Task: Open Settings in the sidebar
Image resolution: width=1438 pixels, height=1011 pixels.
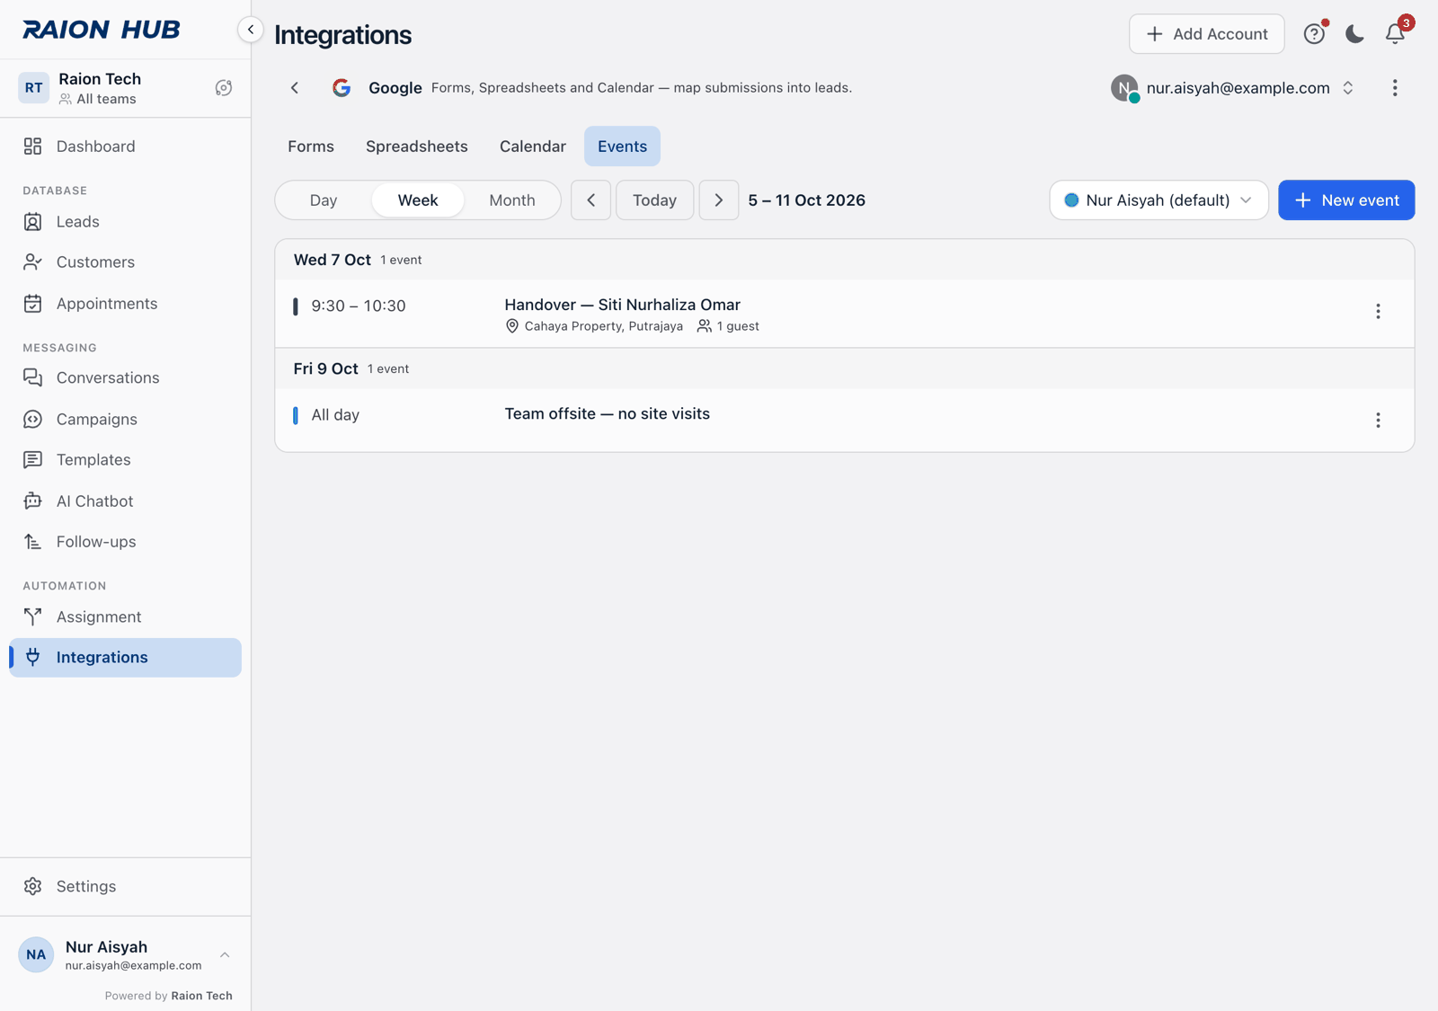Action: coord(125,887)
